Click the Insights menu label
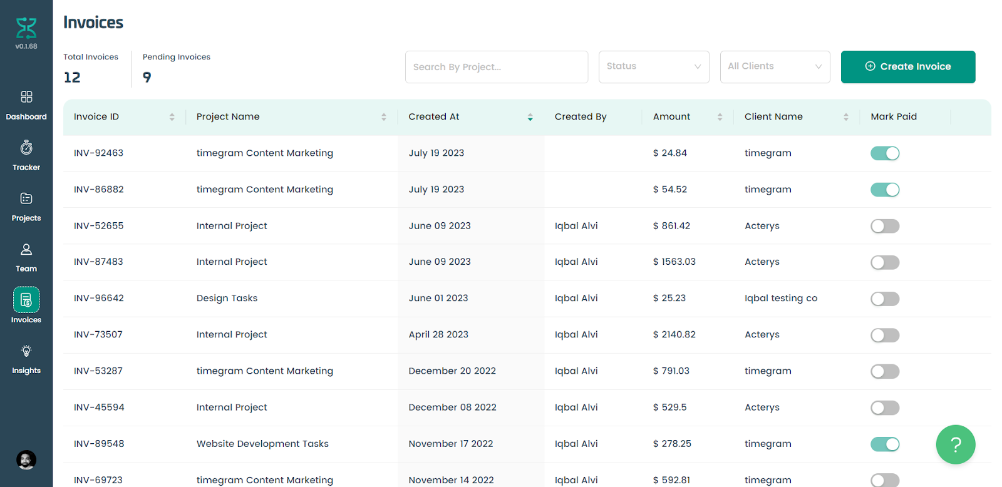Viewport: 1002px width, 487px height. click(x=26, y=371)
